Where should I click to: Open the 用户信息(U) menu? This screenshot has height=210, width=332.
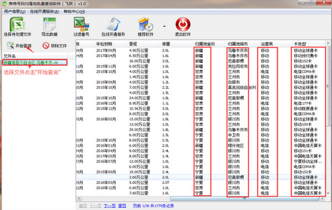(14, 12)
